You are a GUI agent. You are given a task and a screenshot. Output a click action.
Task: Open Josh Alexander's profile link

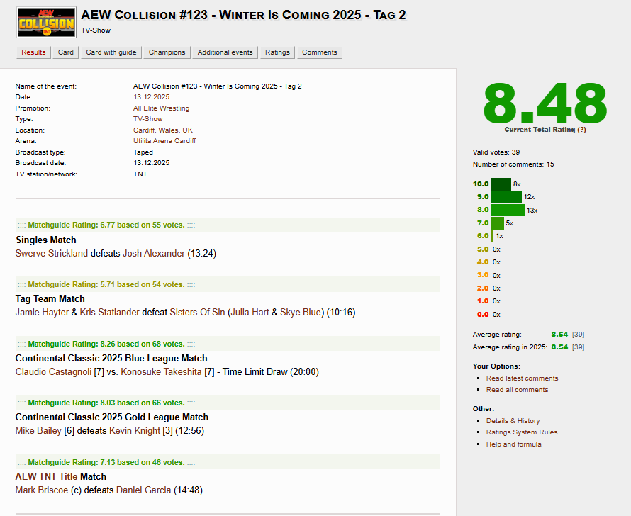[x=154, y=253]
